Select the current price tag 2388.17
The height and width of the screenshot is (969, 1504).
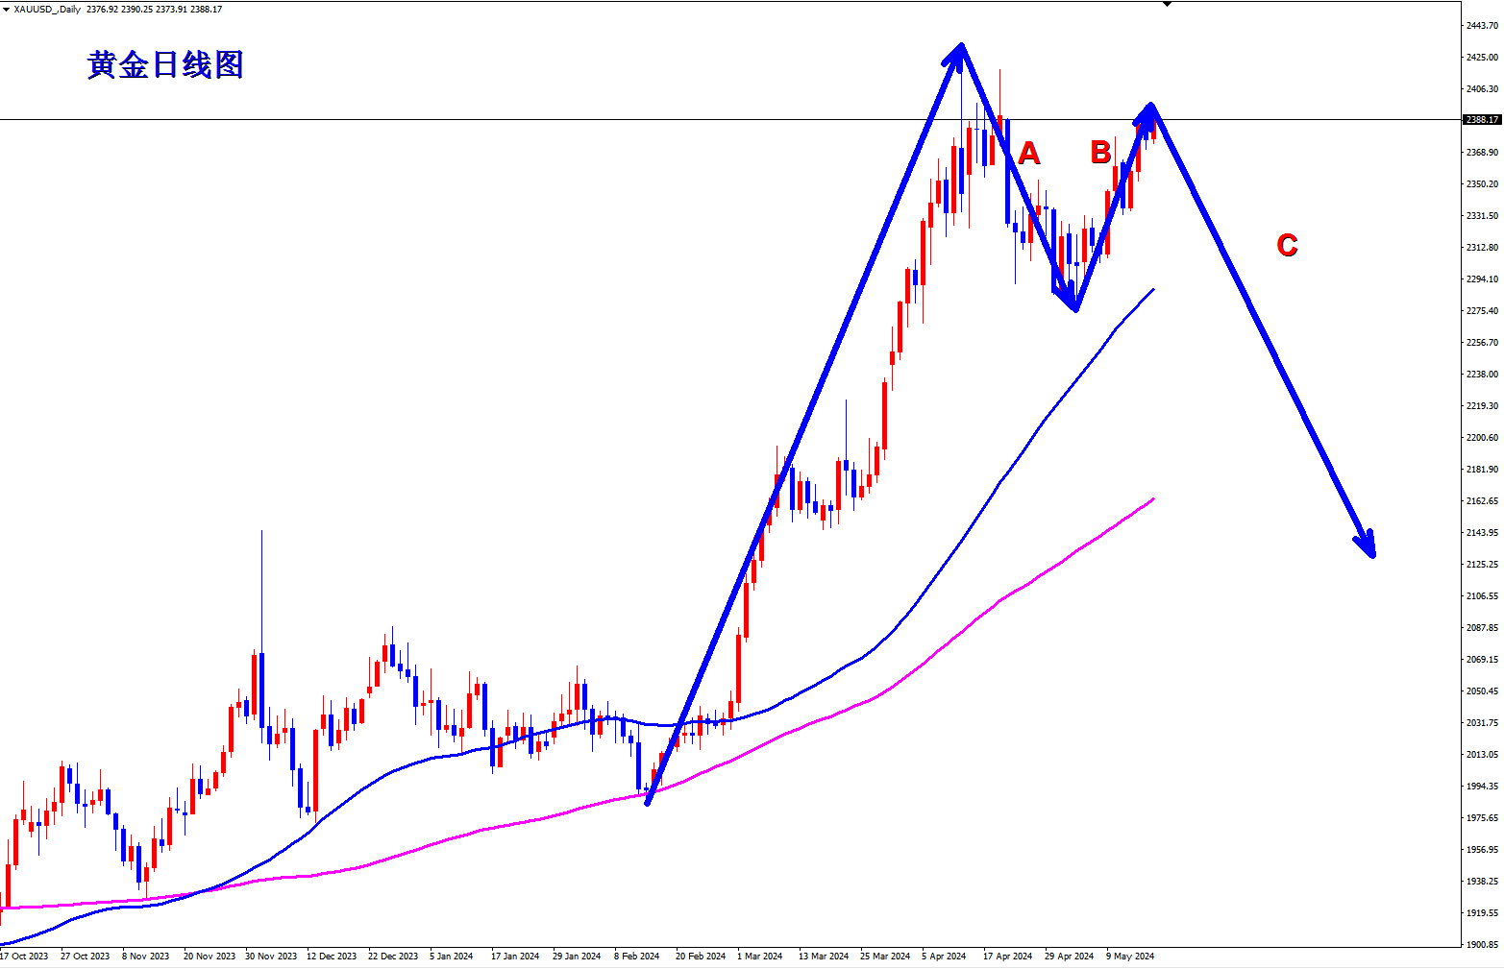1481,120
